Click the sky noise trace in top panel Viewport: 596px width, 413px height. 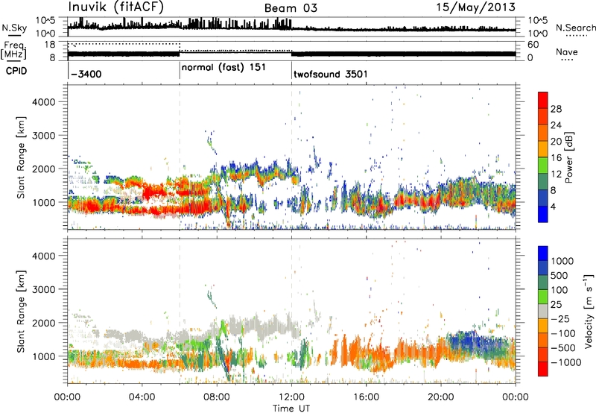(291, 28)
